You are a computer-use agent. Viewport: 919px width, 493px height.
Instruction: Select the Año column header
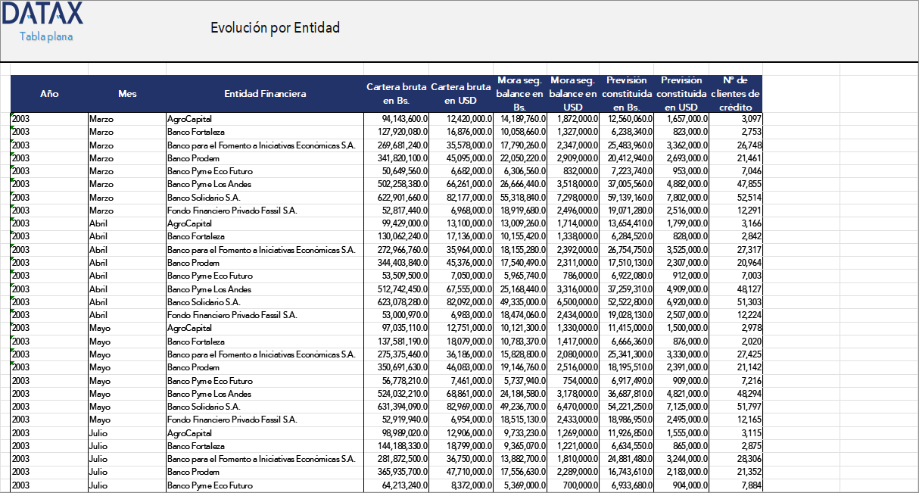click(x=49, y=94)
